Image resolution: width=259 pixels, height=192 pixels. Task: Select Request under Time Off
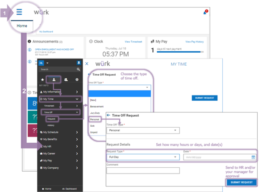pyautogui.click(x=51, y=119)
